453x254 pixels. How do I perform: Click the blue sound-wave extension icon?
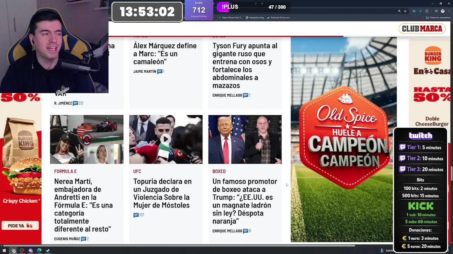[x=420, y=11]
